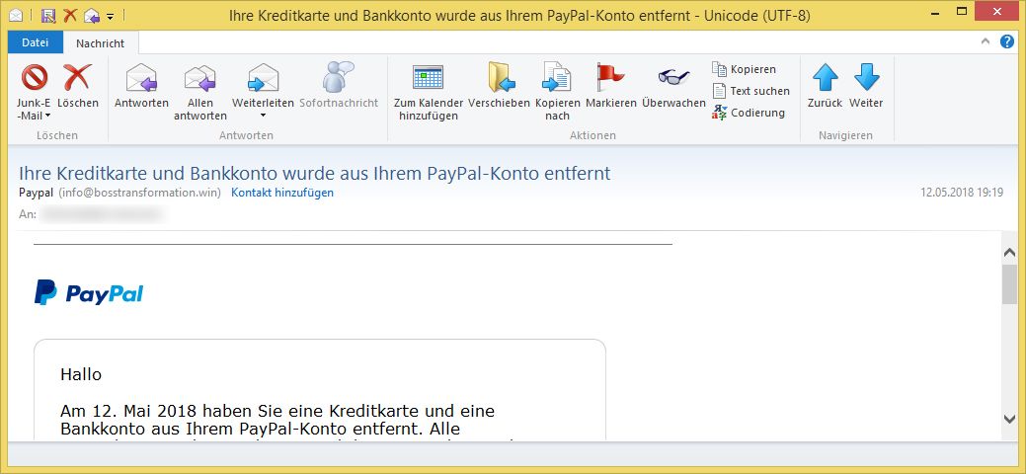Watch the conversation with Überwachen
This screenshot has height=474, width=1026.
(673, 78)
